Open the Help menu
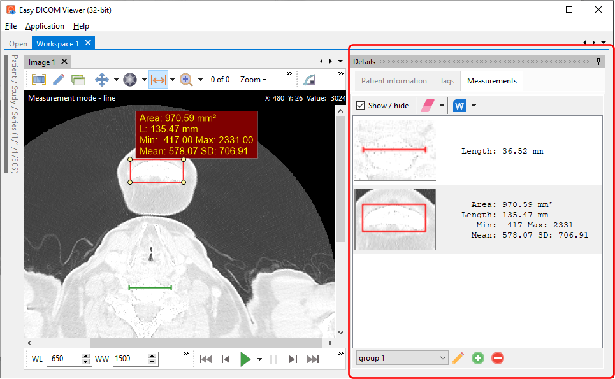The height and width of the screenshot is (379, 615). [x=81, y=26]
